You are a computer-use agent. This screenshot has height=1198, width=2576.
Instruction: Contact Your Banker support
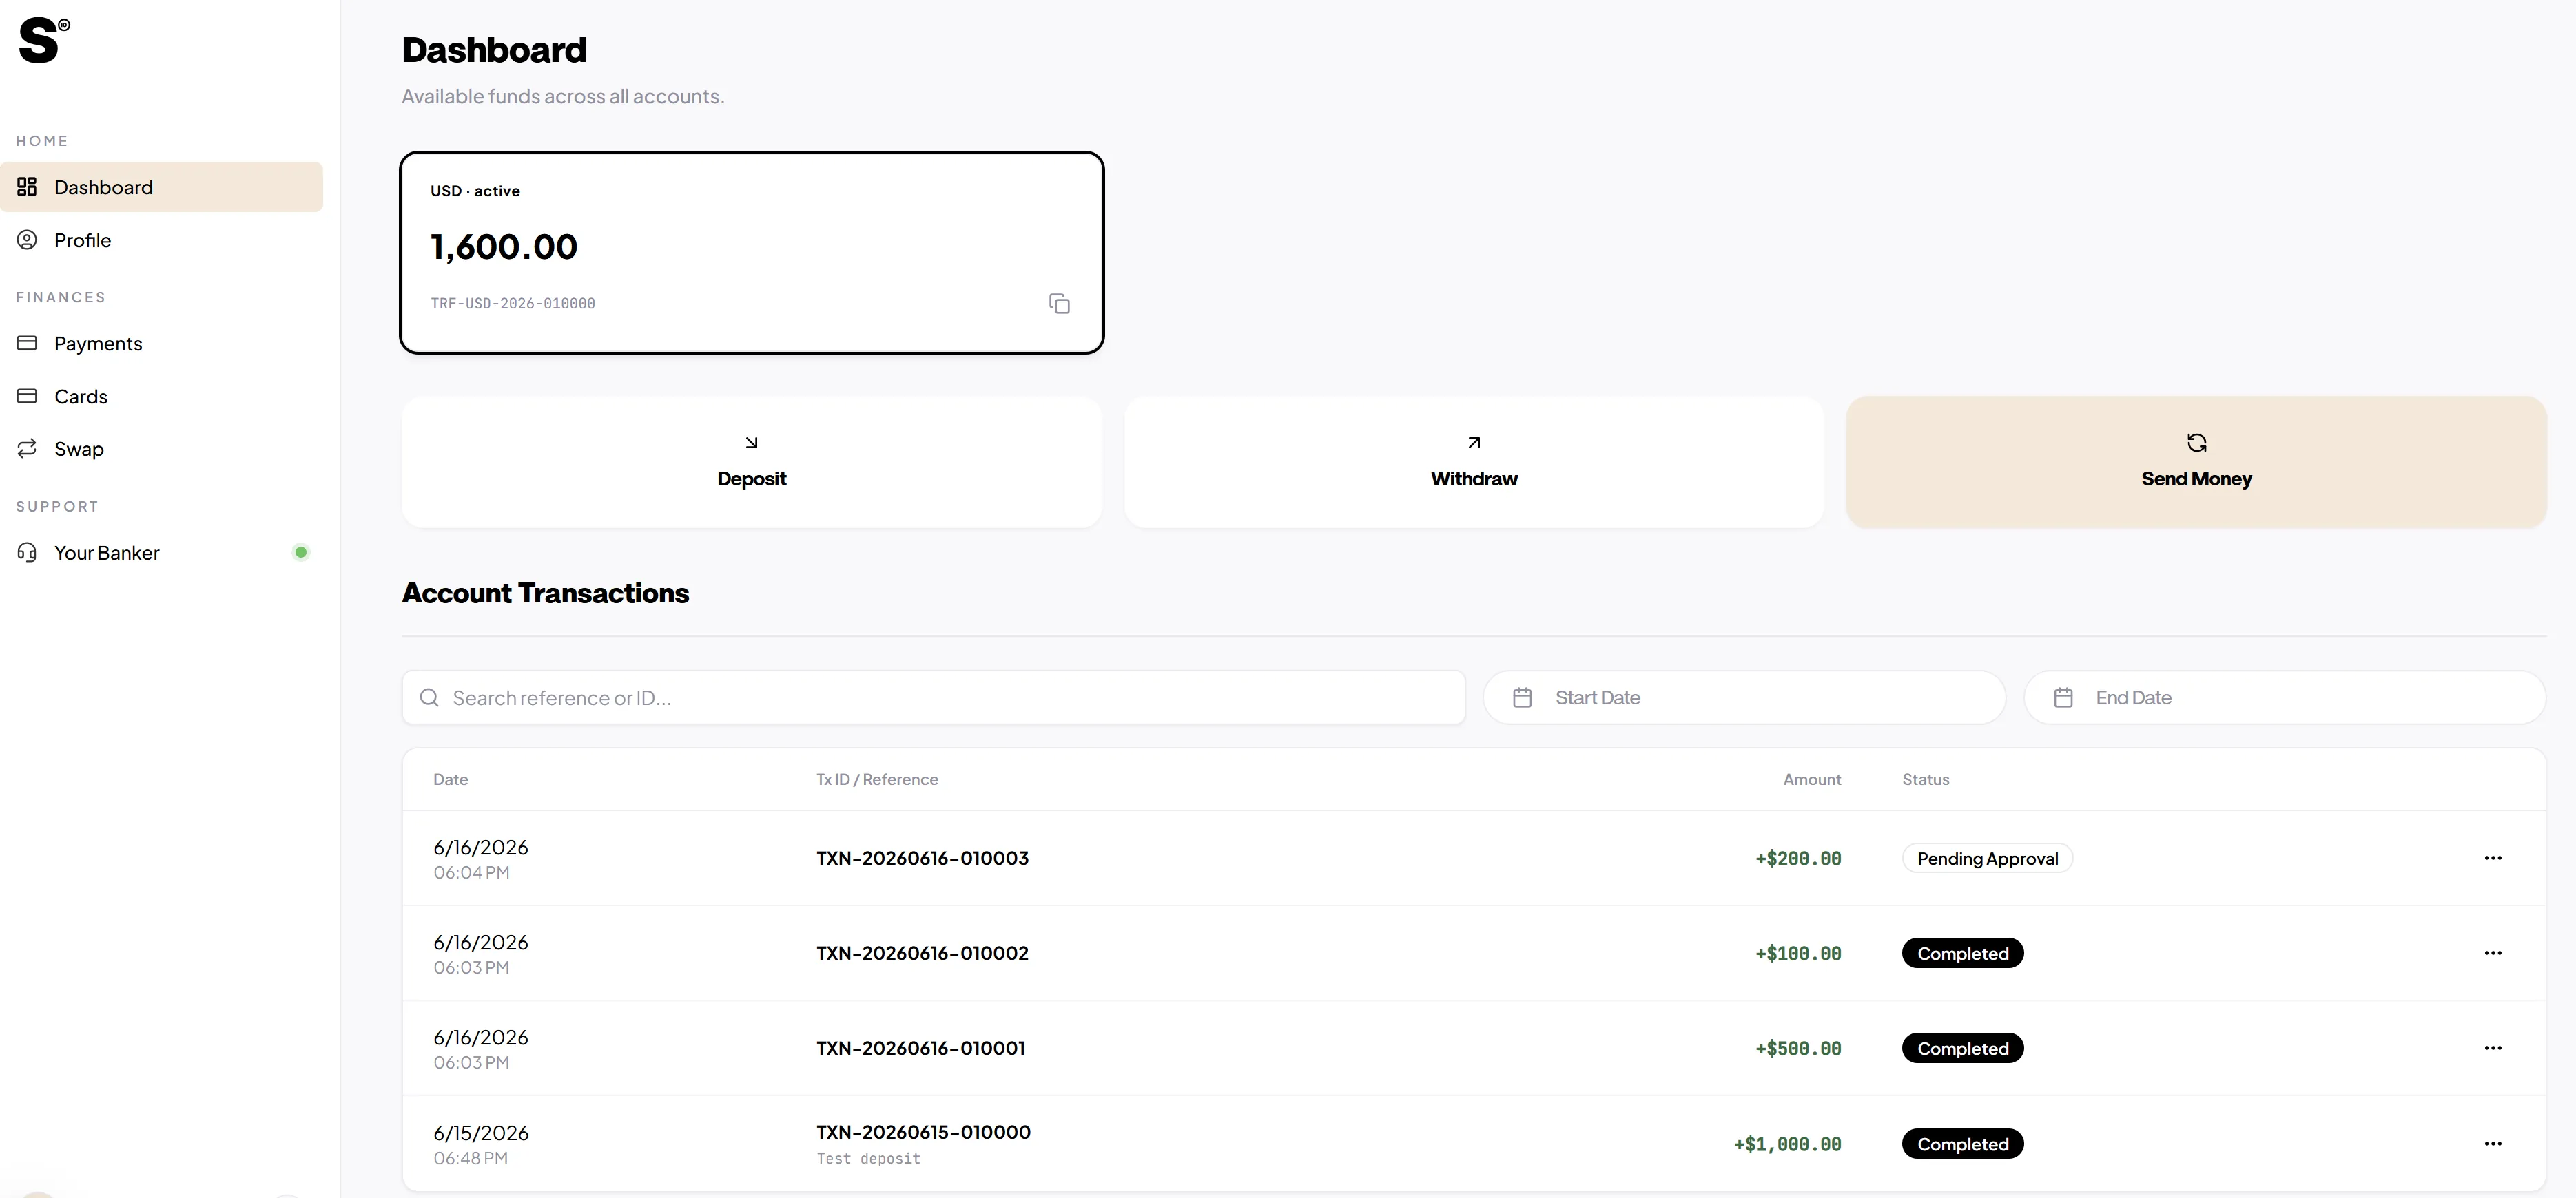(161, 553)
